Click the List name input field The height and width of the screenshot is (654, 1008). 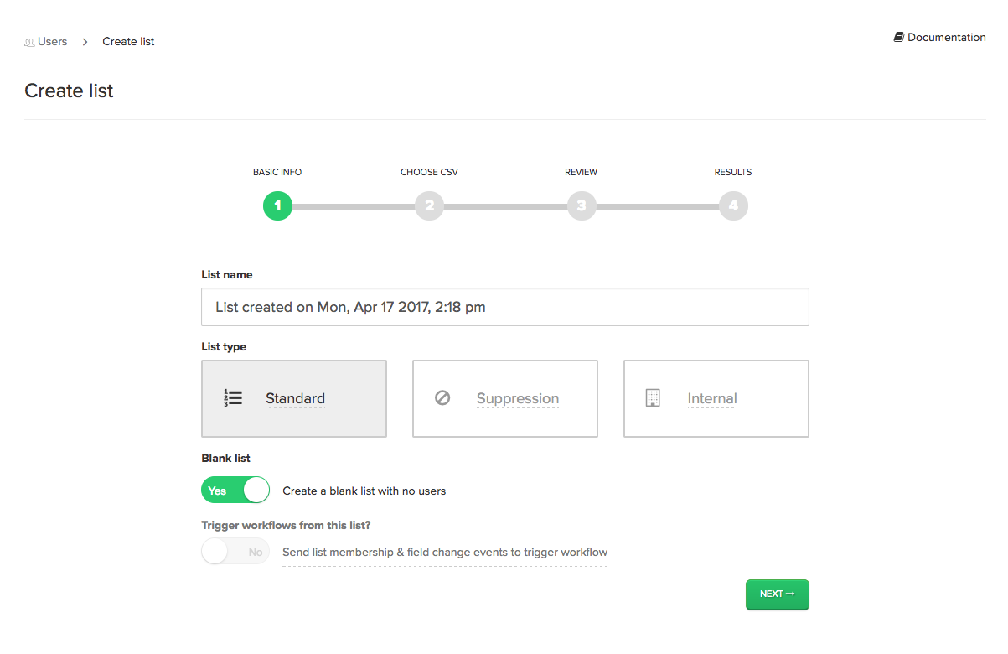[505, 307]
